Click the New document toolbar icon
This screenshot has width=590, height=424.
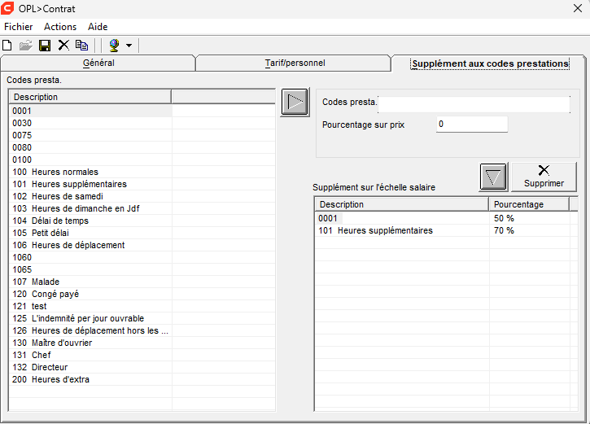point(7,46)
